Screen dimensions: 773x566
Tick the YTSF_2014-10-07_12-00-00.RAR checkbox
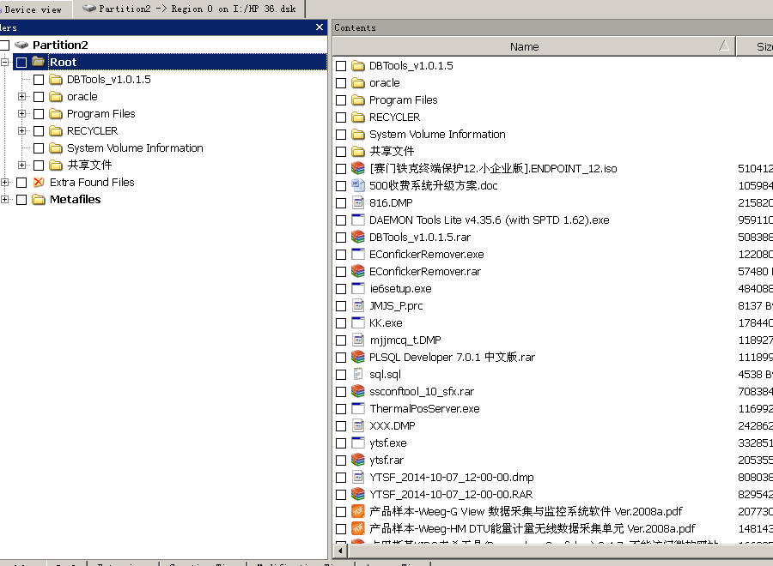341,495
